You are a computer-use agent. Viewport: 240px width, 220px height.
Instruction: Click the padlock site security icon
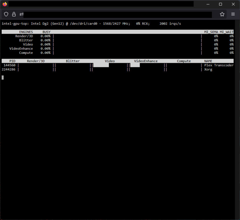click(x=14, y=14)
